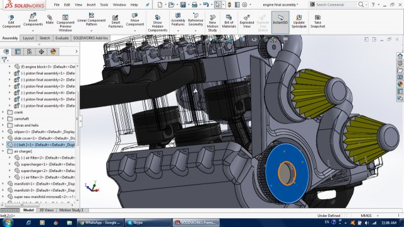Open Assembly Features tool
This screenshot has height=227, width=404.
(x=178, y=20)
